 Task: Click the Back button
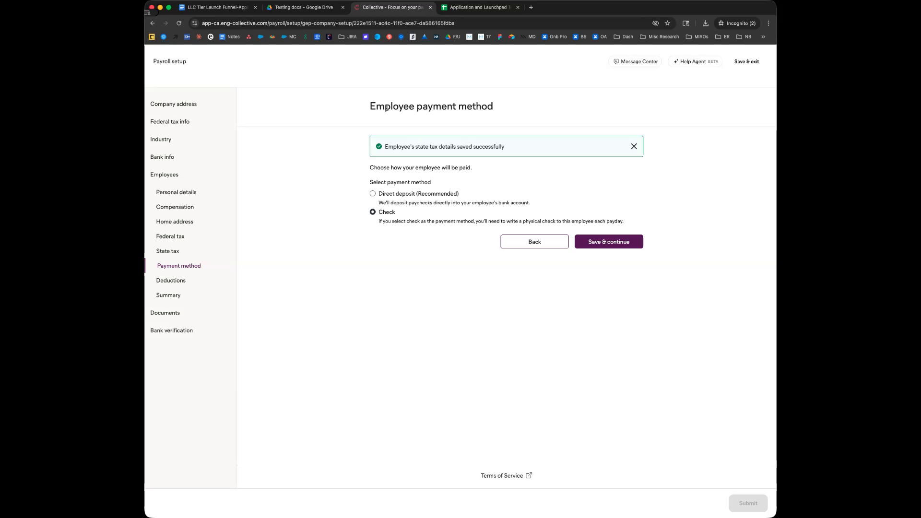pos(534,242)
